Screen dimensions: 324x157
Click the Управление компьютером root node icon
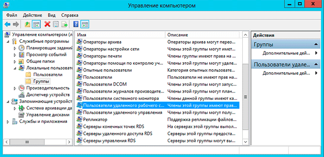[x=7, y=35]
